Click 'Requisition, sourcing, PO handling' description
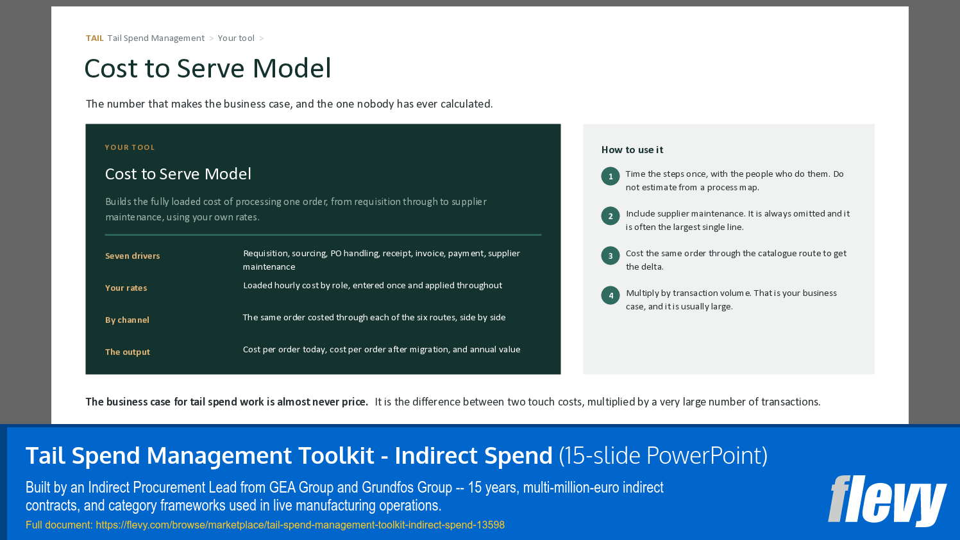 [382, 259]
